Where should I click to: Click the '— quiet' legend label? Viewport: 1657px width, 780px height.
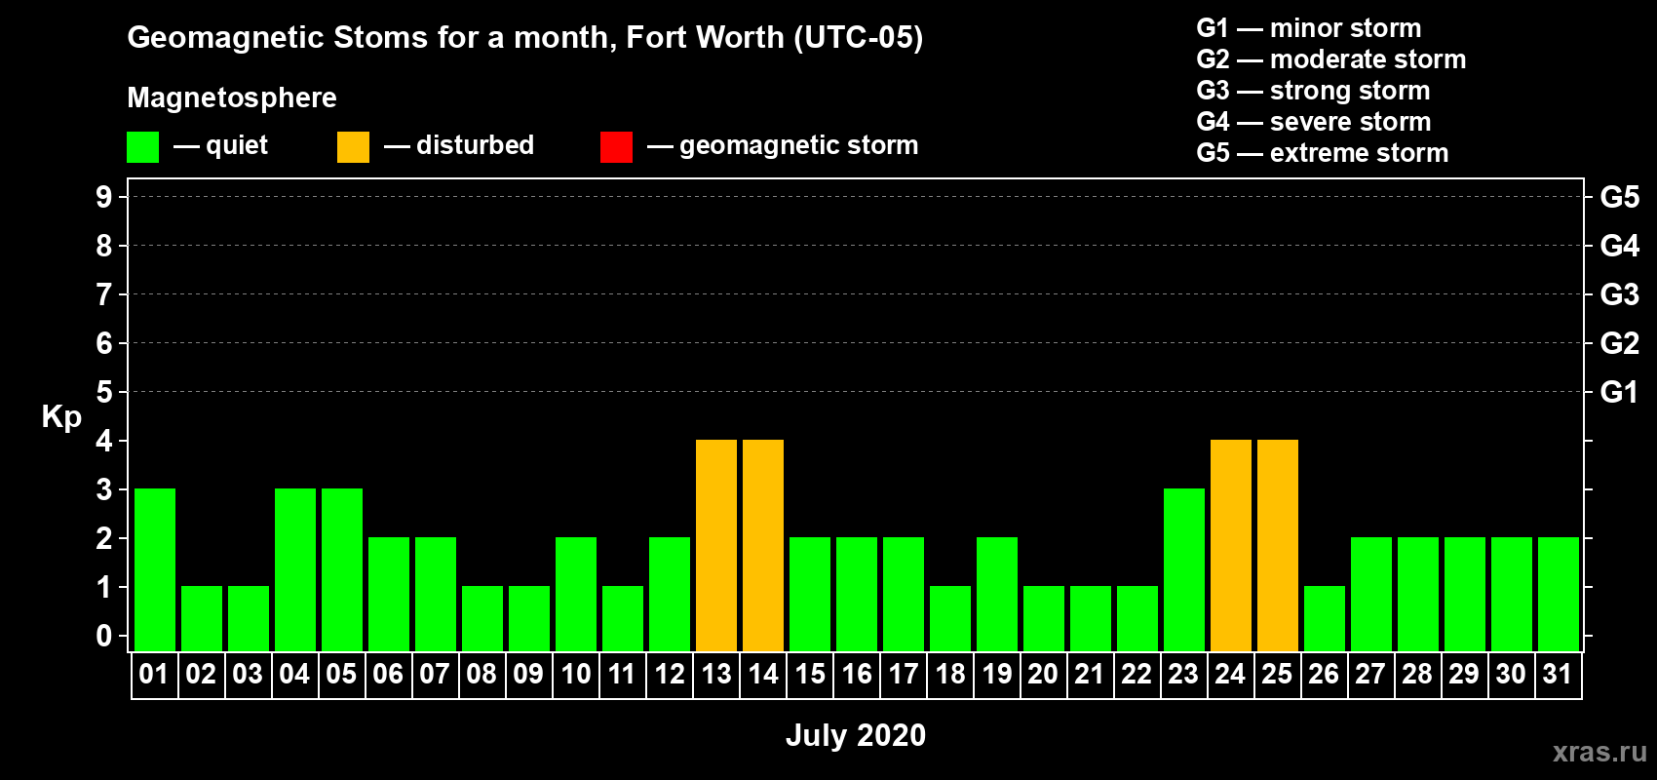tap(220, 146)
